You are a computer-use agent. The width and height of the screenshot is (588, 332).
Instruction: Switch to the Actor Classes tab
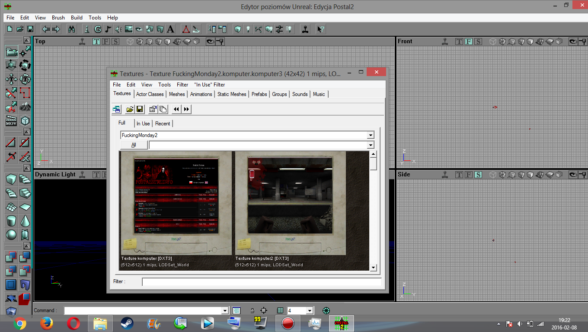[150, 94]
